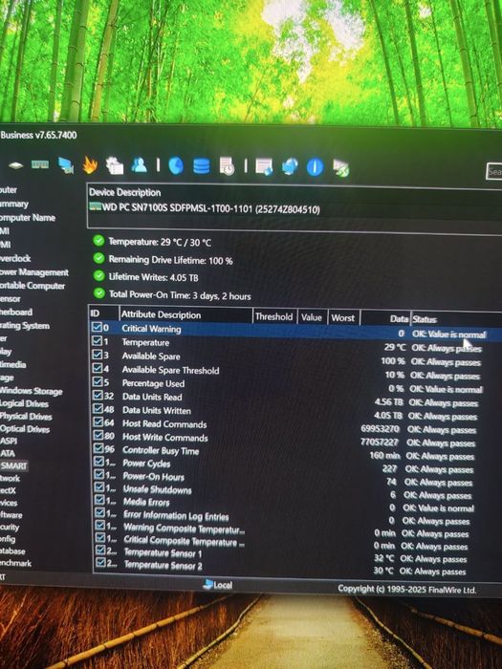Click the window-with-globe remote toolbar icon
Screen dimensions: 502x669
coord(264,166)
